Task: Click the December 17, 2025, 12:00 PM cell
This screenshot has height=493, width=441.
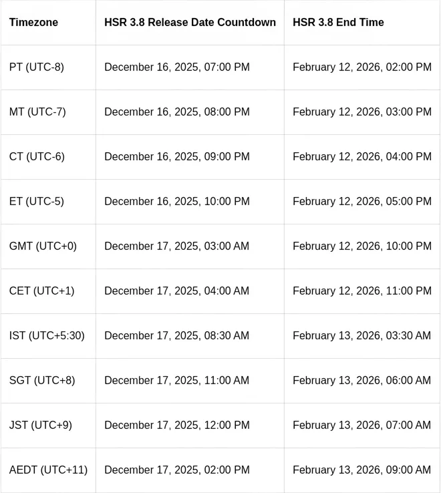Action: pos(177,426)
